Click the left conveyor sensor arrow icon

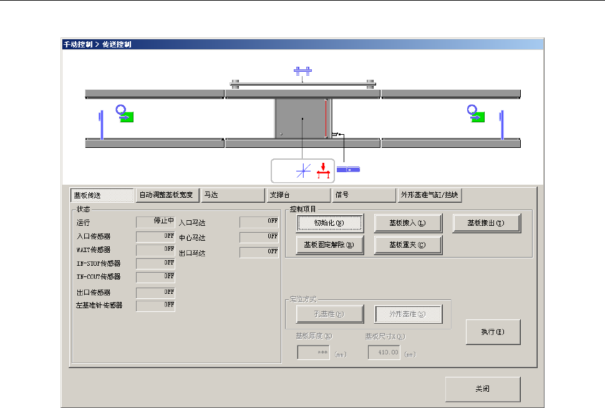click(x=125, y=114)
